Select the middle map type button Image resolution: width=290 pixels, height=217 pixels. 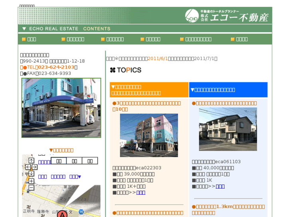[74, 161]
